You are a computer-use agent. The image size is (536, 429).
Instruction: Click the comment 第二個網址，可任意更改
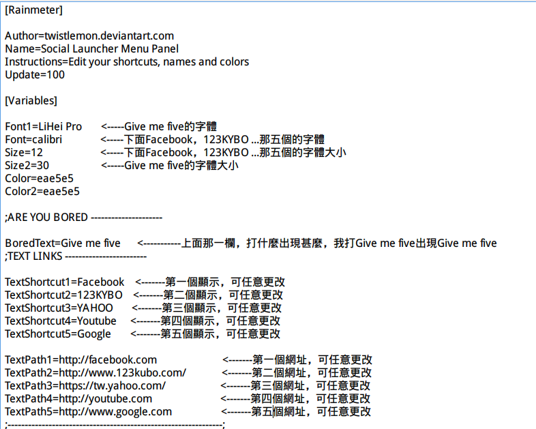pyautogui.click(x=297, y=373)
